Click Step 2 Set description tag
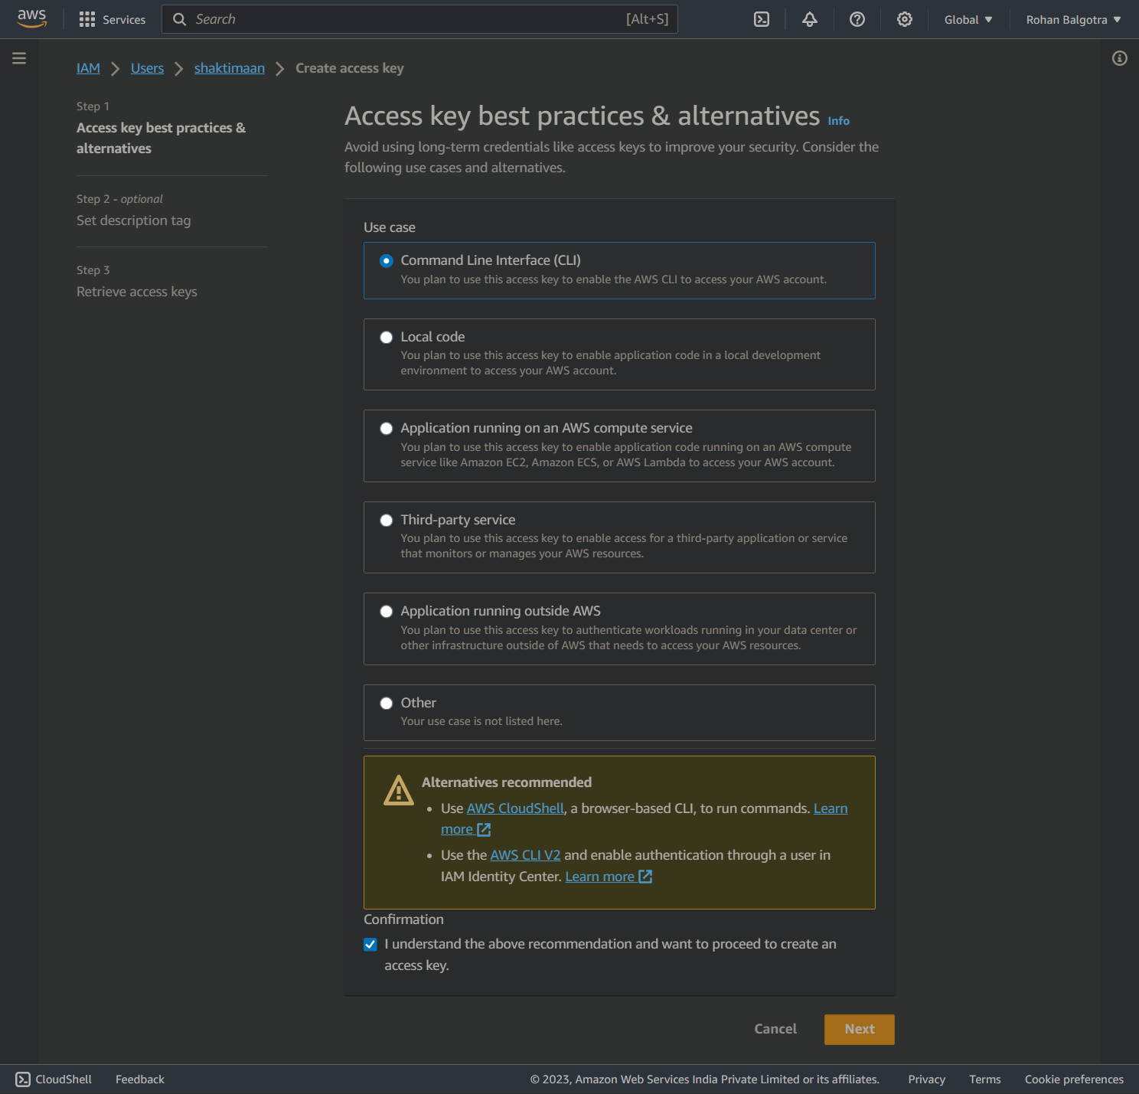1139x1094 pixels. 134,220
